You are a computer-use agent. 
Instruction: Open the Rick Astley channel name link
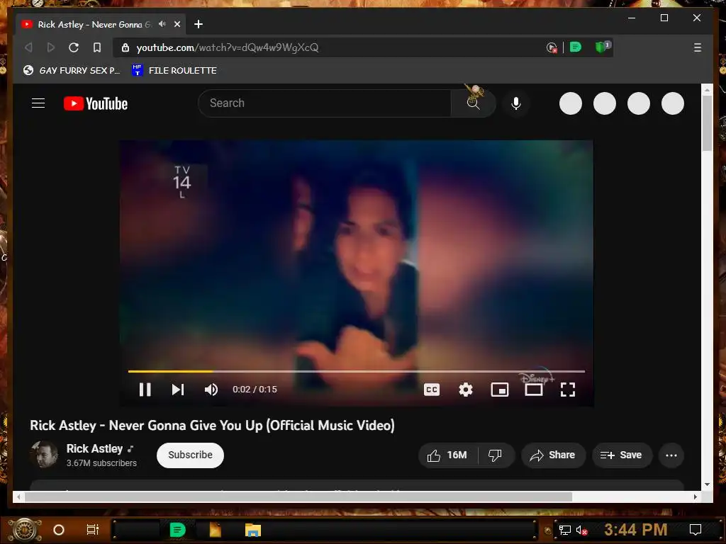94,448
